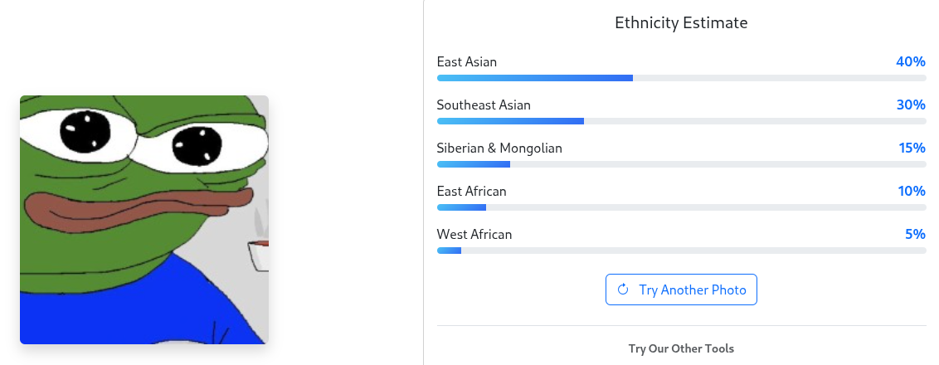Click the East African progress bar
The height and width of the screenshot is (365, 939).
681,207
